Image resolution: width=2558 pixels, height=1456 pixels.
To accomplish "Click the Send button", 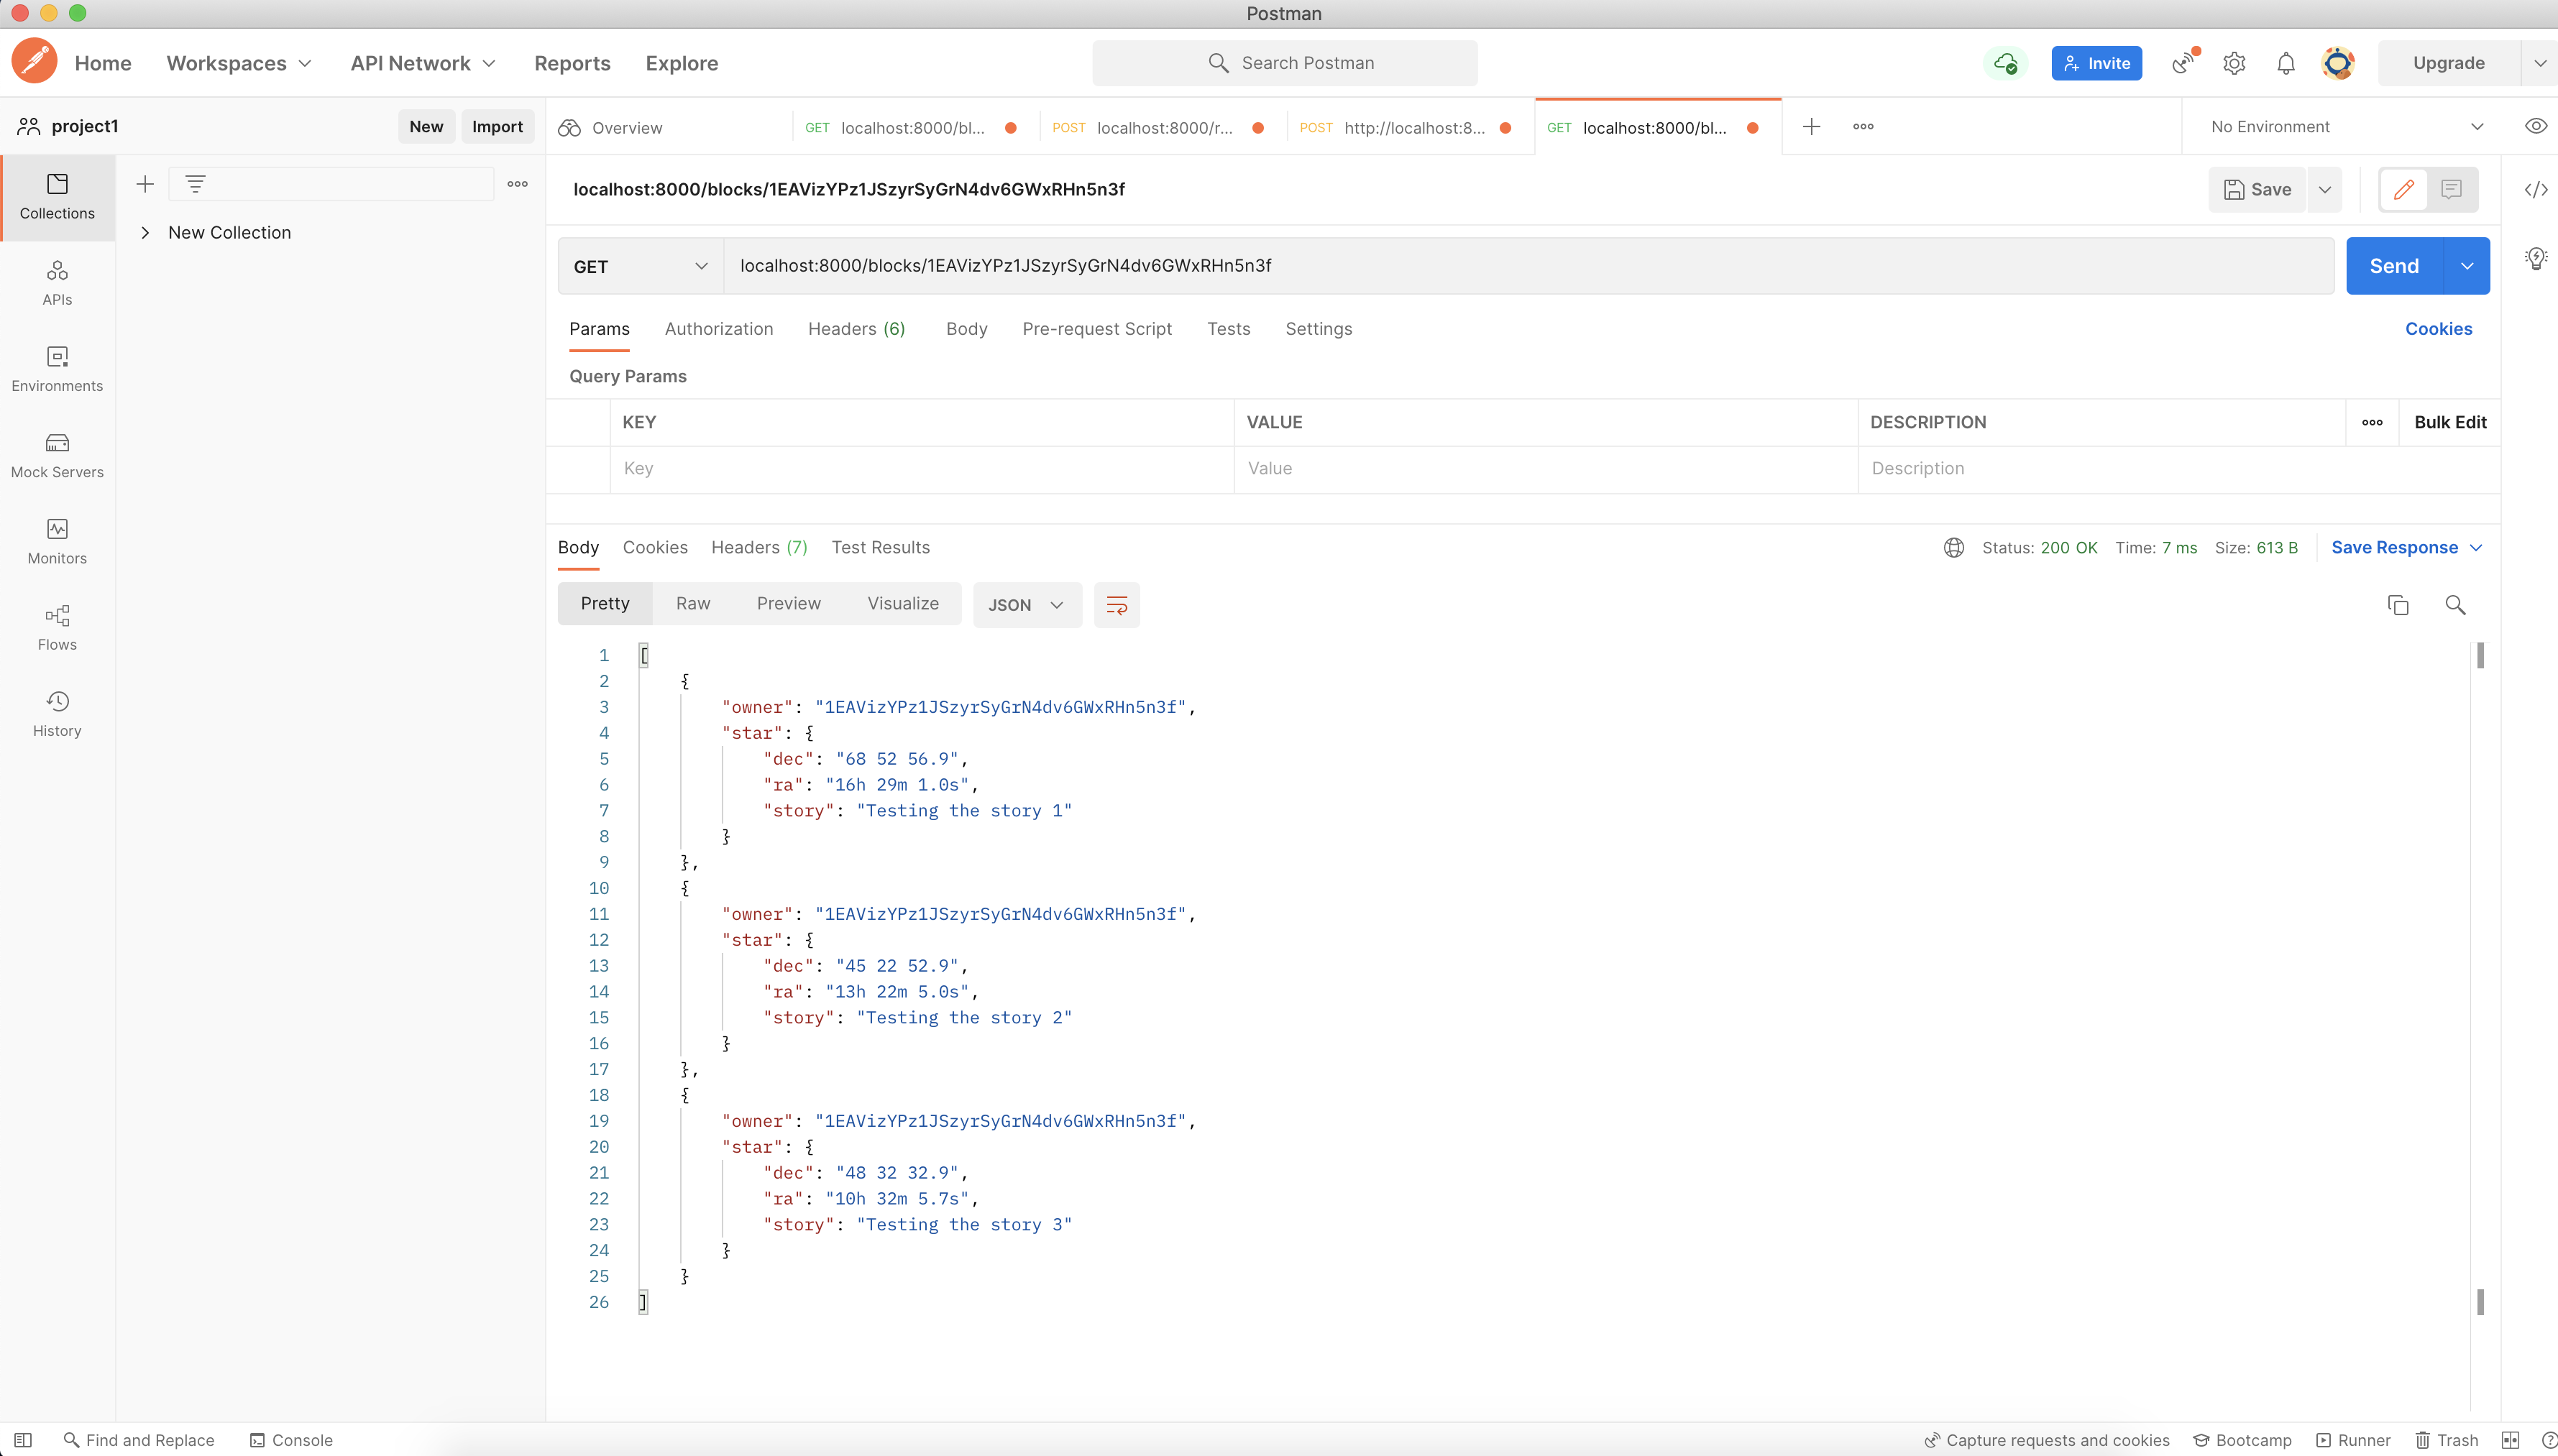I will [2394, 266].
